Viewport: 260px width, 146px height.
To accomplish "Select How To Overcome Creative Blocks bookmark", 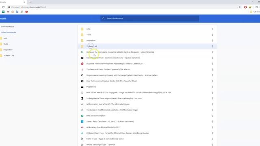I will [147, 81].
